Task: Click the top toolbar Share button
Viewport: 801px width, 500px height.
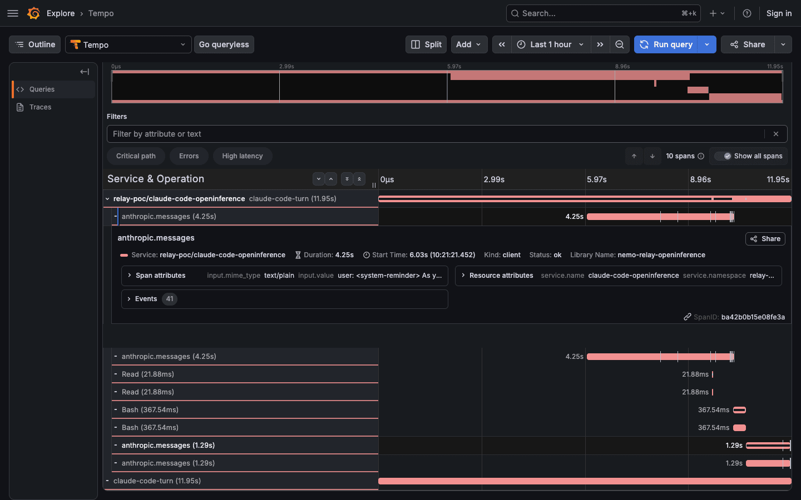Action: click(x=748, y=44)
